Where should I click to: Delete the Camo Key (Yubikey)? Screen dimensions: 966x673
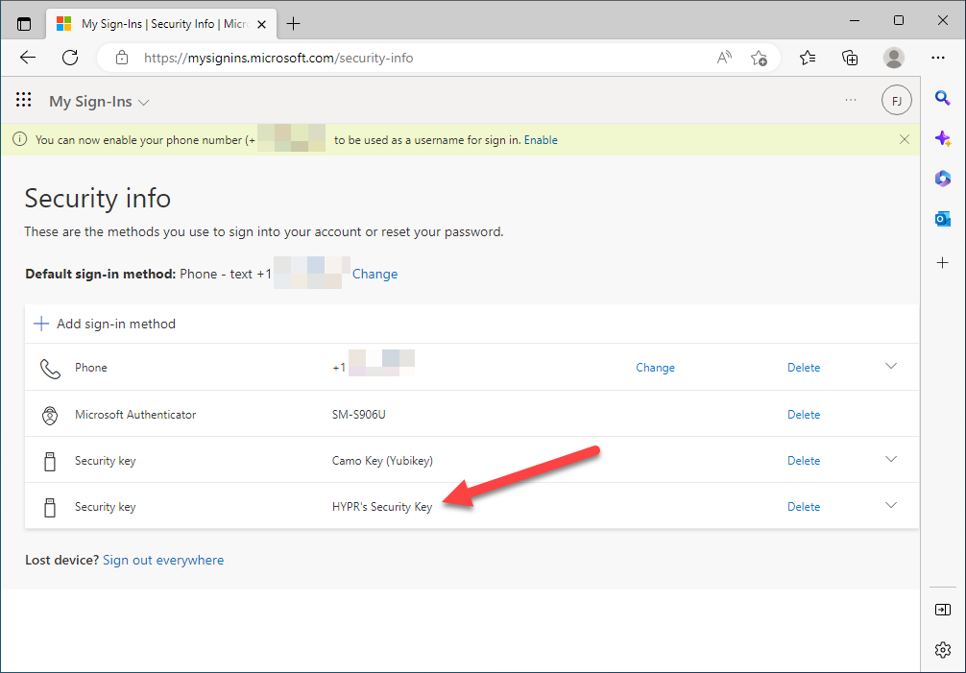click(x=804, y=461)
